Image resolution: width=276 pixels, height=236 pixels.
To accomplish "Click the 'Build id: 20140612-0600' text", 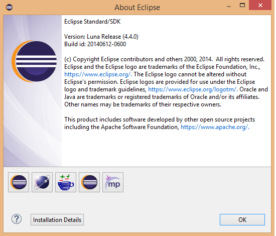I will pos(95,44).
